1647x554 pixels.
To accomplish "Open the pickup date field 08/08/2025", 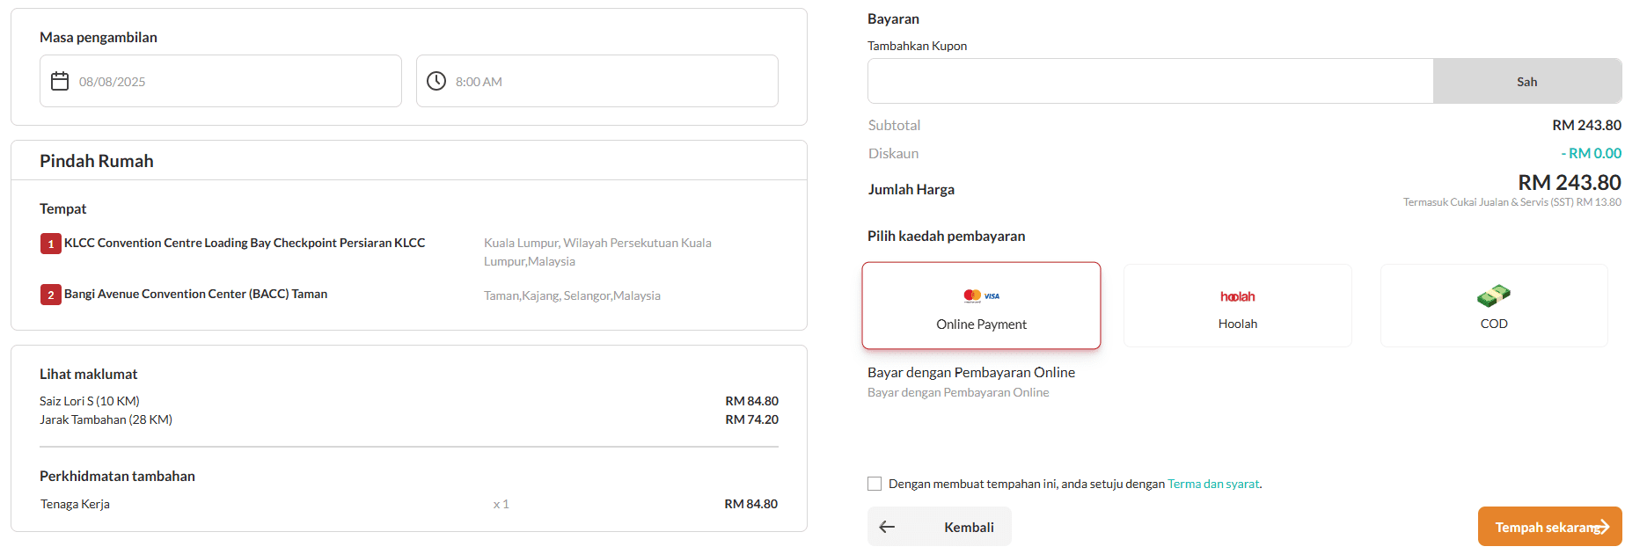I will click(x=221, y=81).
